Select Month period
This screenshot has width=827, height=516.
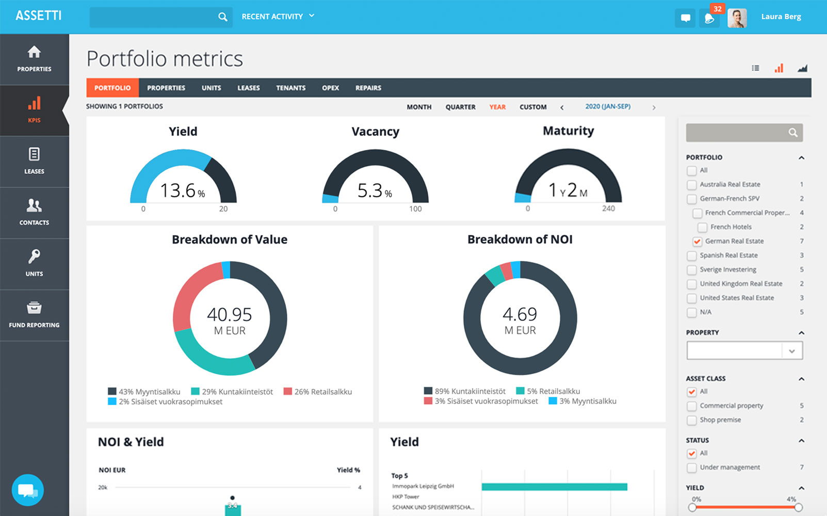click(419, 107)
